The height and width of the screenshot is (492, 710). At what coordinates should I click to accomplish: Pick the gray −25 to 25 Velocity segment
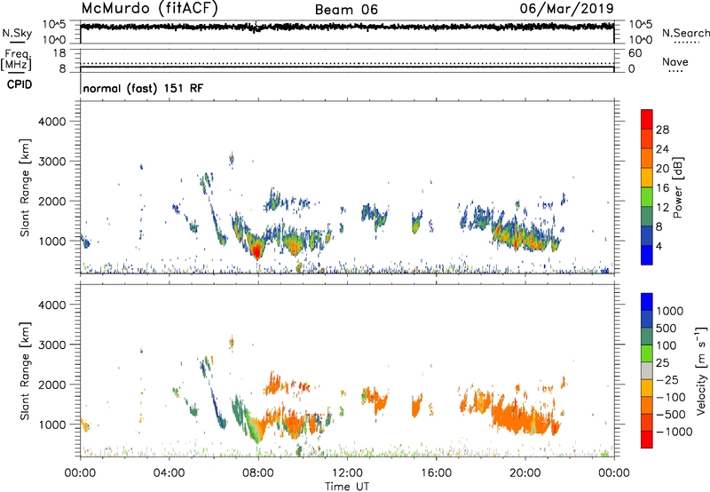point(647,370)
